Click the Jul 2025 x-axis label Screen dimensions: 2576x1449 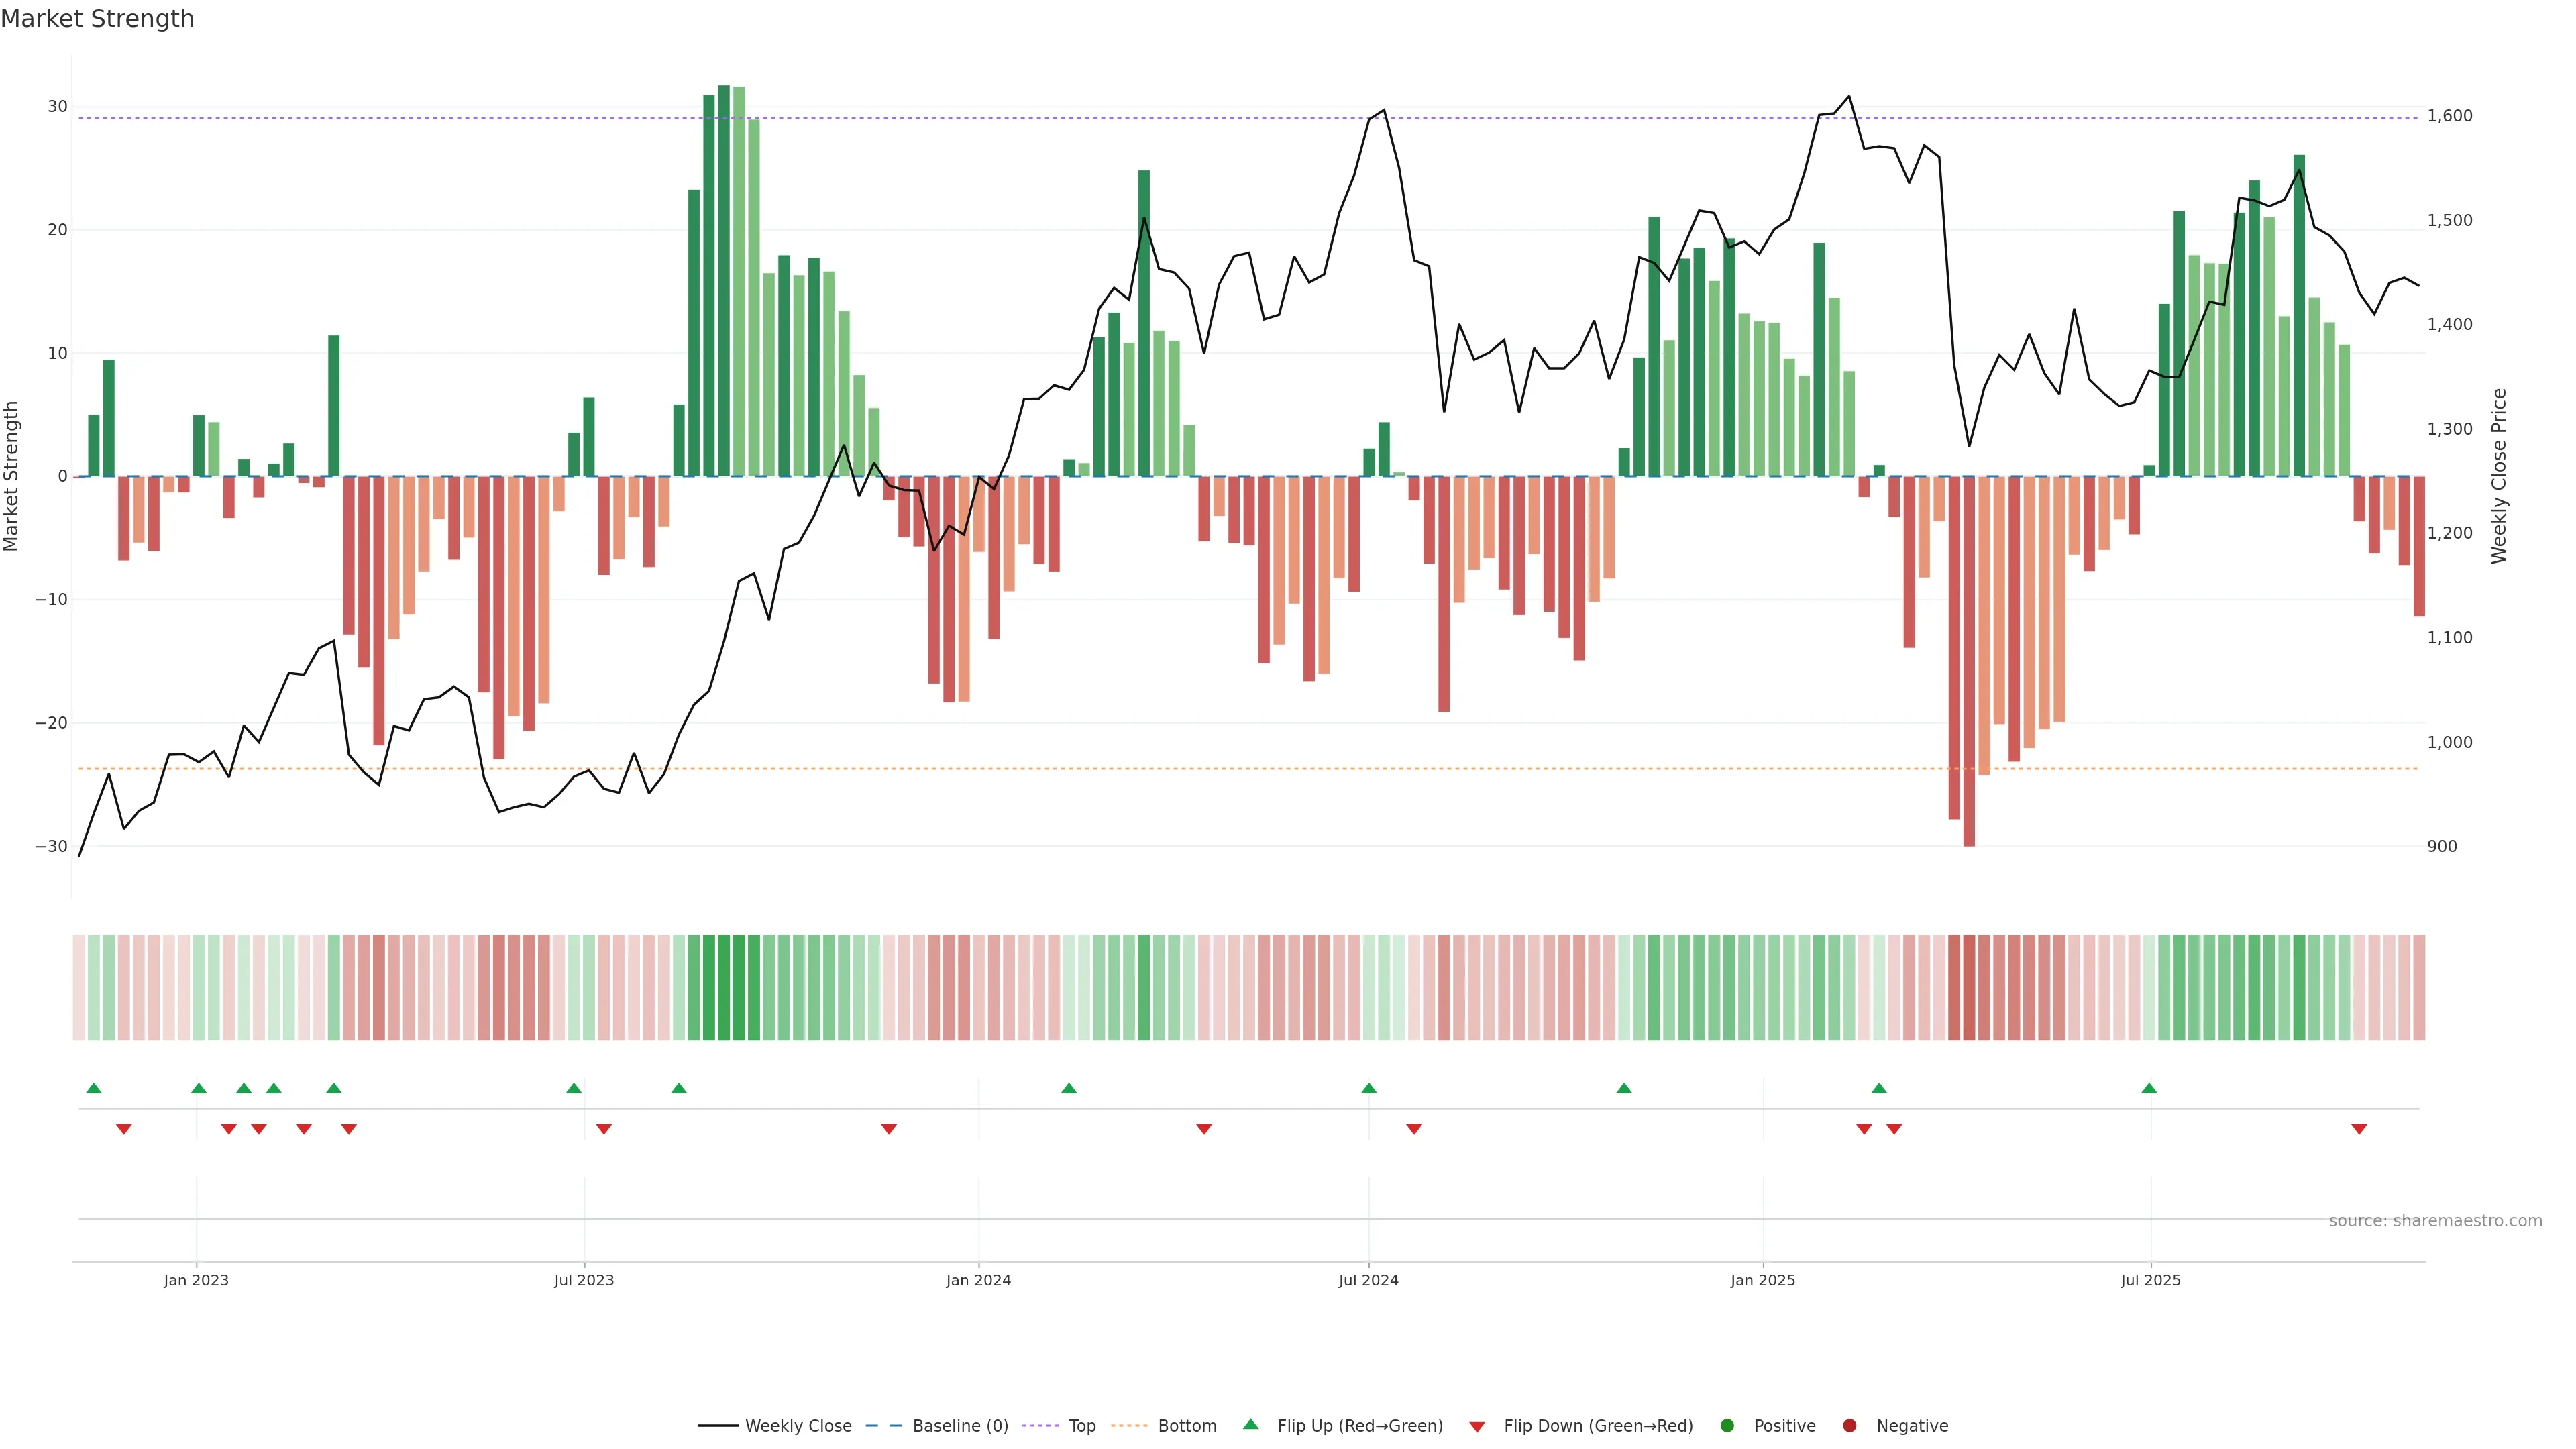point(2150,1280)
